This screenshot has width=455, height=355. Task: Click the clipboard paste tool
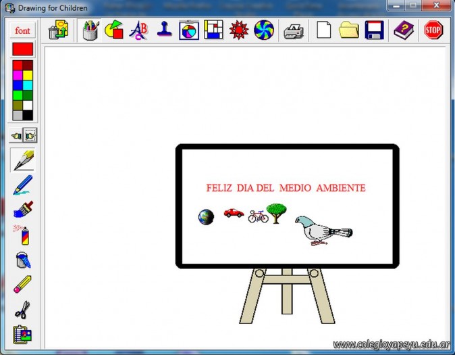point(23,334)
